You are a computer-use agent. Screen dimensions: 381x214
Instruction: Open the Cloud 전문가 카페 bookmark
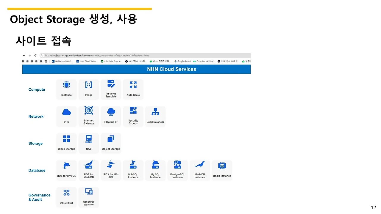point(160,61)
